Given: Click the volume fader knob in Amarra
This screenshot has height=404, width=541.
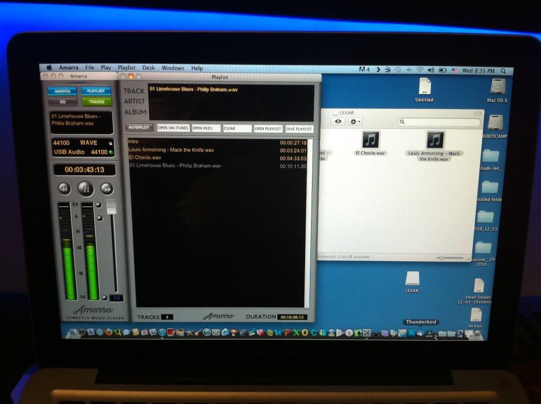Looking at the screenshot, I should [x=112, y=207].
